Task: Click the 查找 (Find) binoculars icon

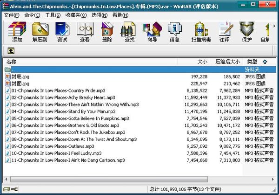Action: 128,29
